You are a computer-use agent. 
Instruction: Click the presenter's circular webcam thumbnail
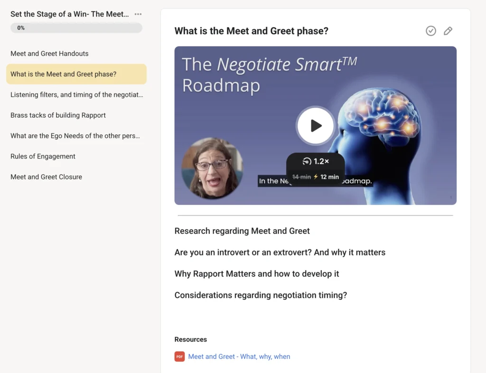tap(212, 168)
